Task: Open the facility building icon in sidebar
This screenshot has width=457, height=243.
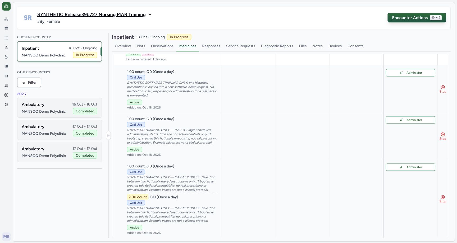Action: click(6, 19)
